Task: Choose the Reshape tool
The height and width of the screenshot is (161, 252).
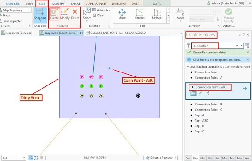Action: pos(157,14)
